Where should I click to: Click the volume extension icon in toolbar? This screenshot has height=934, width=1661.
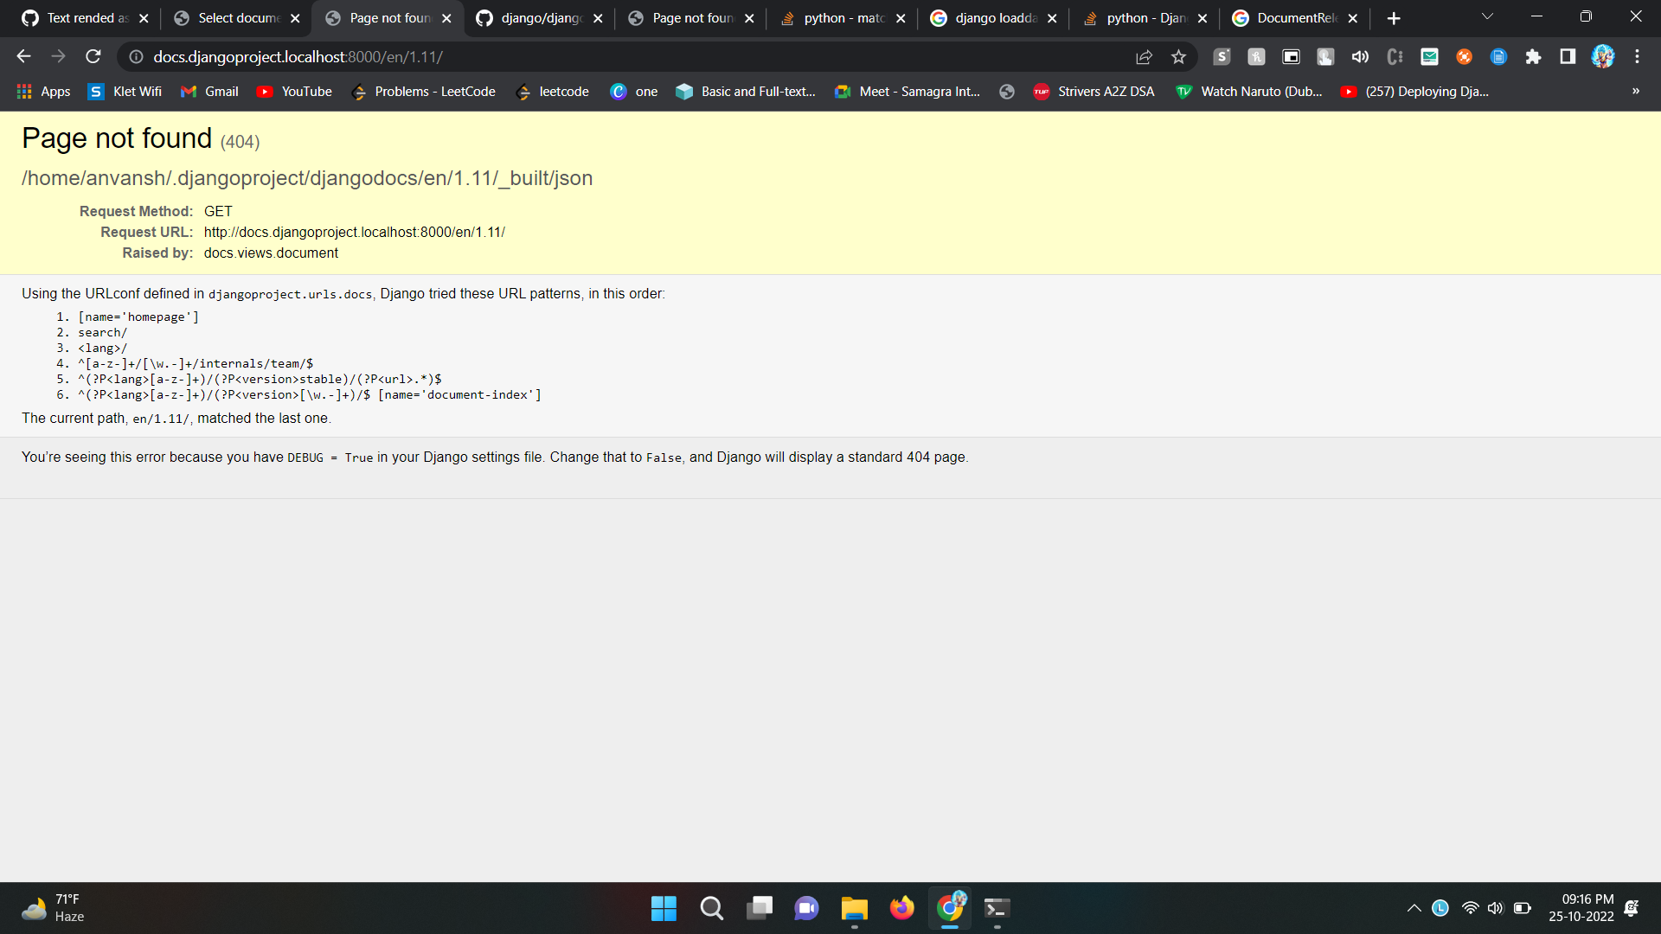pyautogui.click(x=1359, y=57)
